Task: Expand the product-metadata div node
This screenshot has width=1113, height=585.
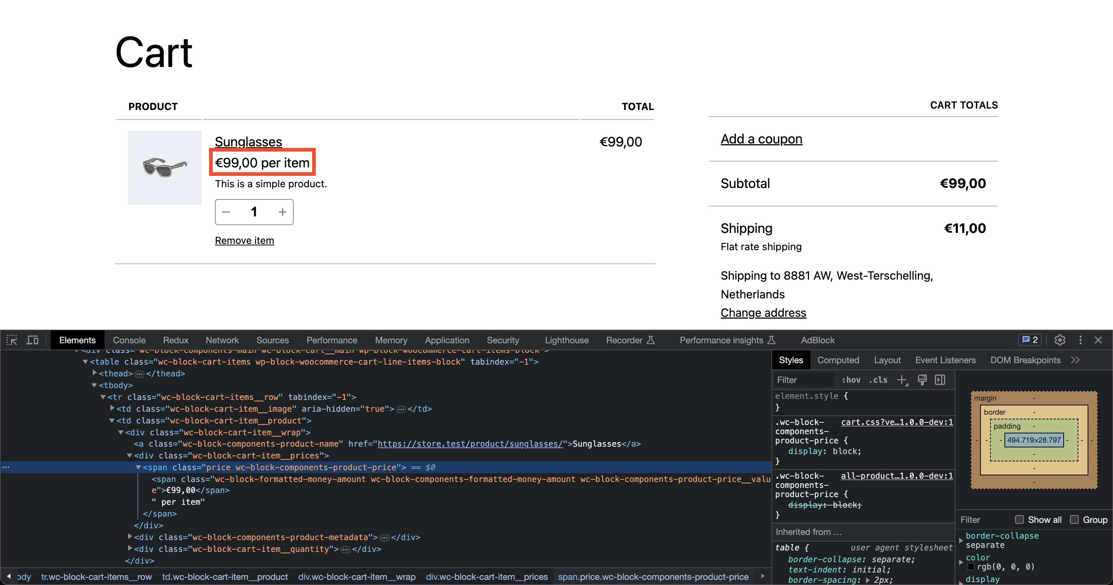Action: tap(130, 536)
